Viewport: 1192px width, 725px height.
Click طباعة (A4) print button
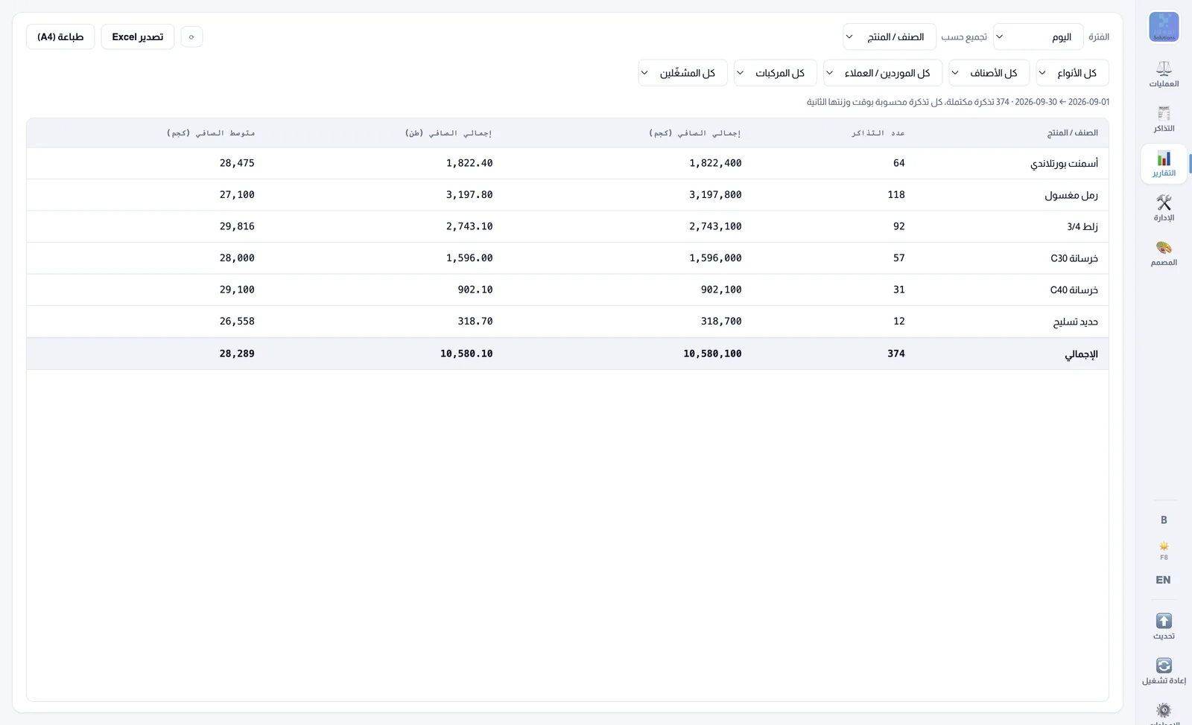60,36
